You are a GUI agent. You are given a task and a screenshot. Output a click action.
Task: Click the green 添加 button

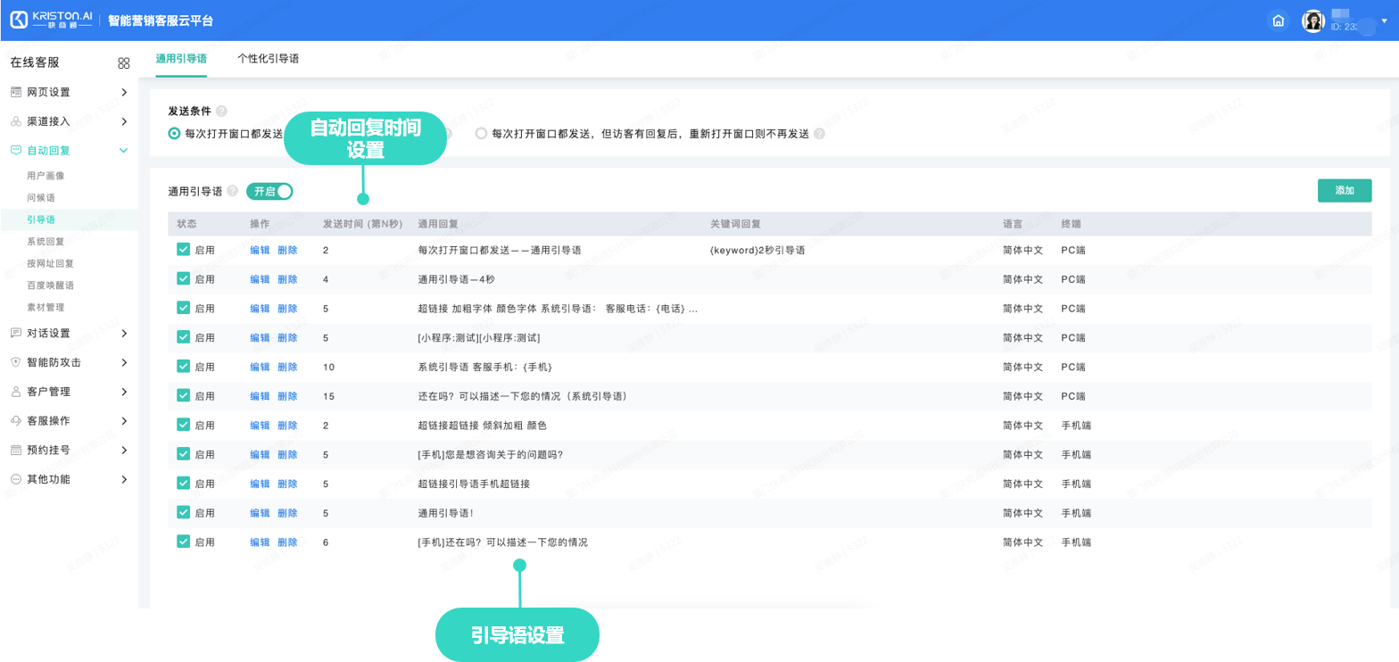[x=1344, y=191]
